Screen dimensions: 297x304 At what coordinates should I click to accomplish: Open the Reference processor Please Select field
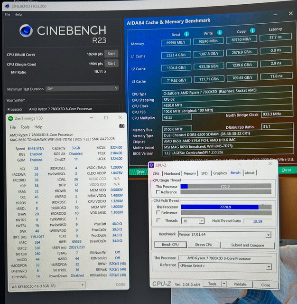[x=224, y=266]
